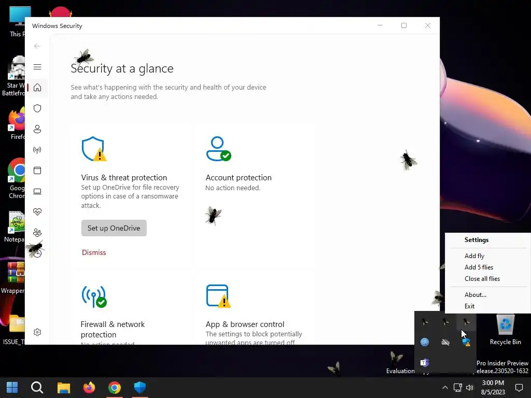The height and width of the screenshot is (398, 531).
Task: Choose Exit from the fly menu
Action: [469, 306]
